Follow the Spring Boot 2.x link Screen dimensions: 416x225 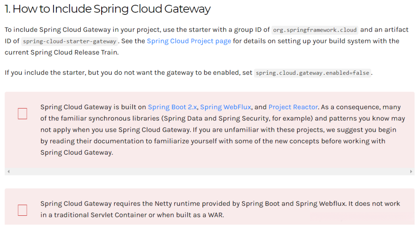coord(172,107)
